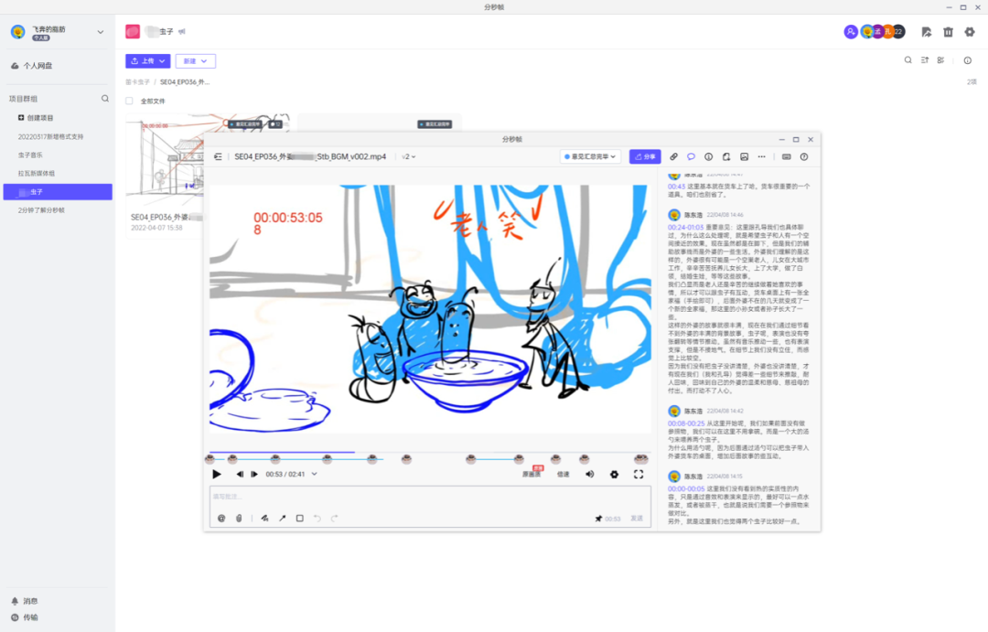Search files with magnifier icon
This screenshot has width=988, height=632.
tap(908, 60)
